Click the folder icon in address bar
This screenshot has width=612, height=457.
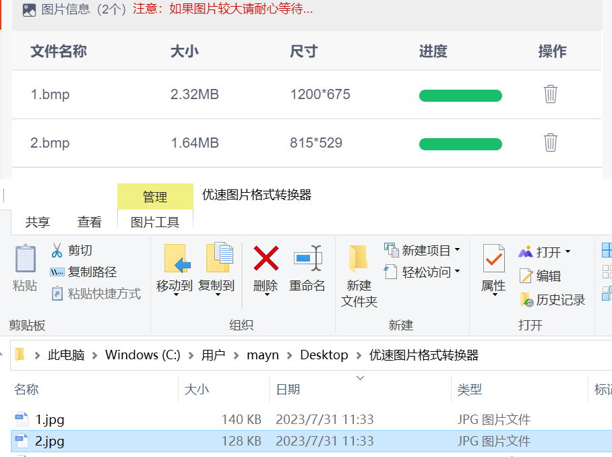click(x=20, y=355)
